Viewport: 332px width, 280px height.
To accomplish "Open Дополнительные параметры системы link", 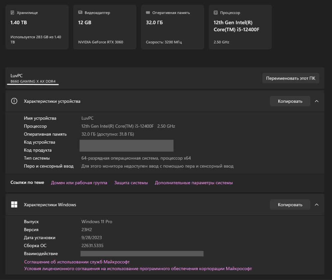I will [x=194, y=183].
